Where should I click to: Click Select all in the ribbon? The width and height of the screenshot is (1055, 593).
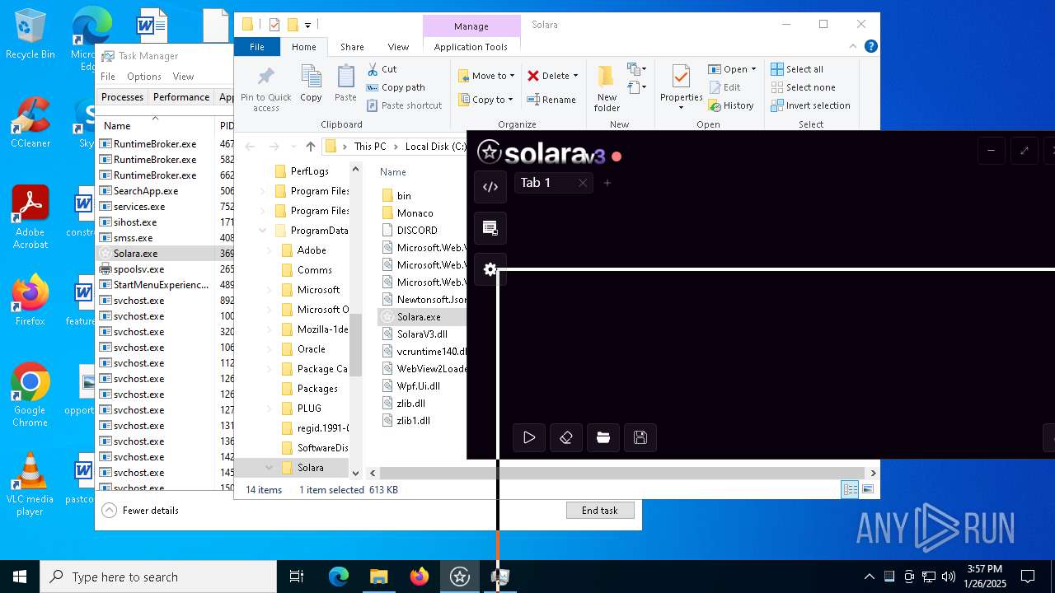tap(797, 69)
